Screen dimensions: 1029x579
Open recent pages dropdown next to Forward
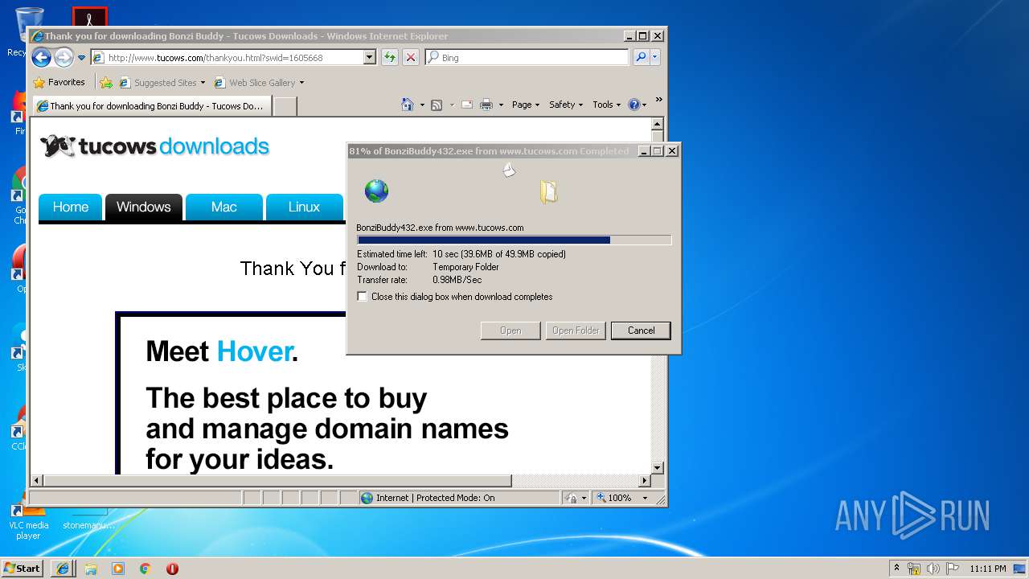coord(81,58)
